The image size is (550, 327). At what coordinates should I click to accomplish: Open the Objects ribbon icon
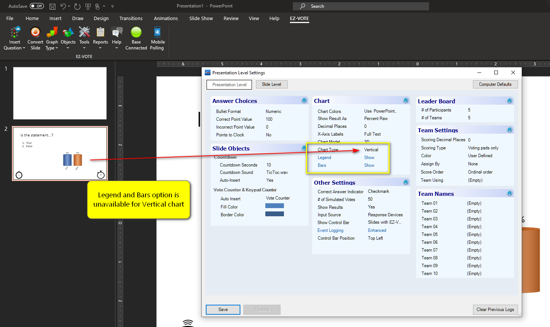[x=68, y=33]
